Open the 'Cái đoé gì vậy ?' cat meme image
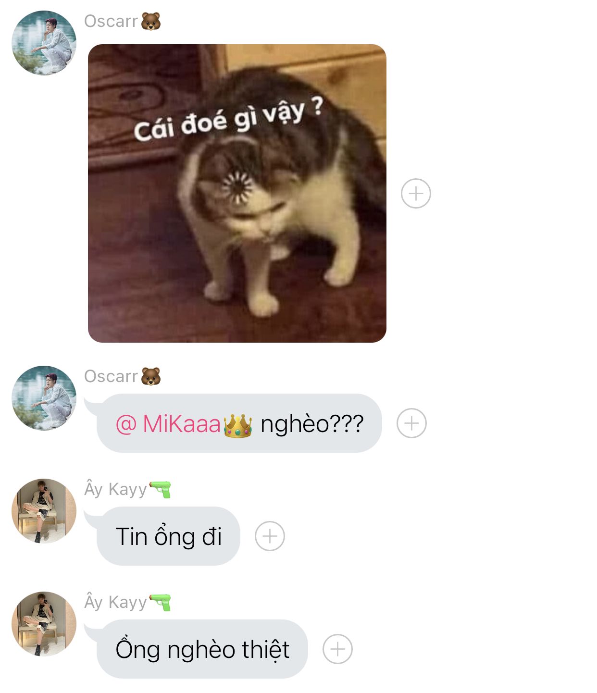This screenshot has height=693, width=597. [237, 193]
